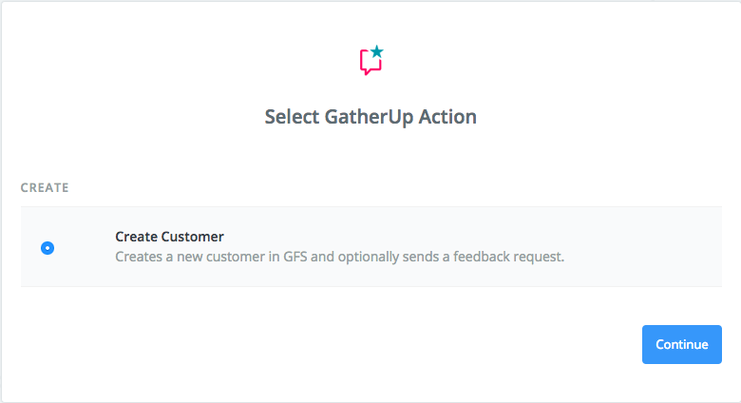The height and width of the screenshot is (403, 741).
Task: Click the Create Customer title text
Action: [169, 237]
